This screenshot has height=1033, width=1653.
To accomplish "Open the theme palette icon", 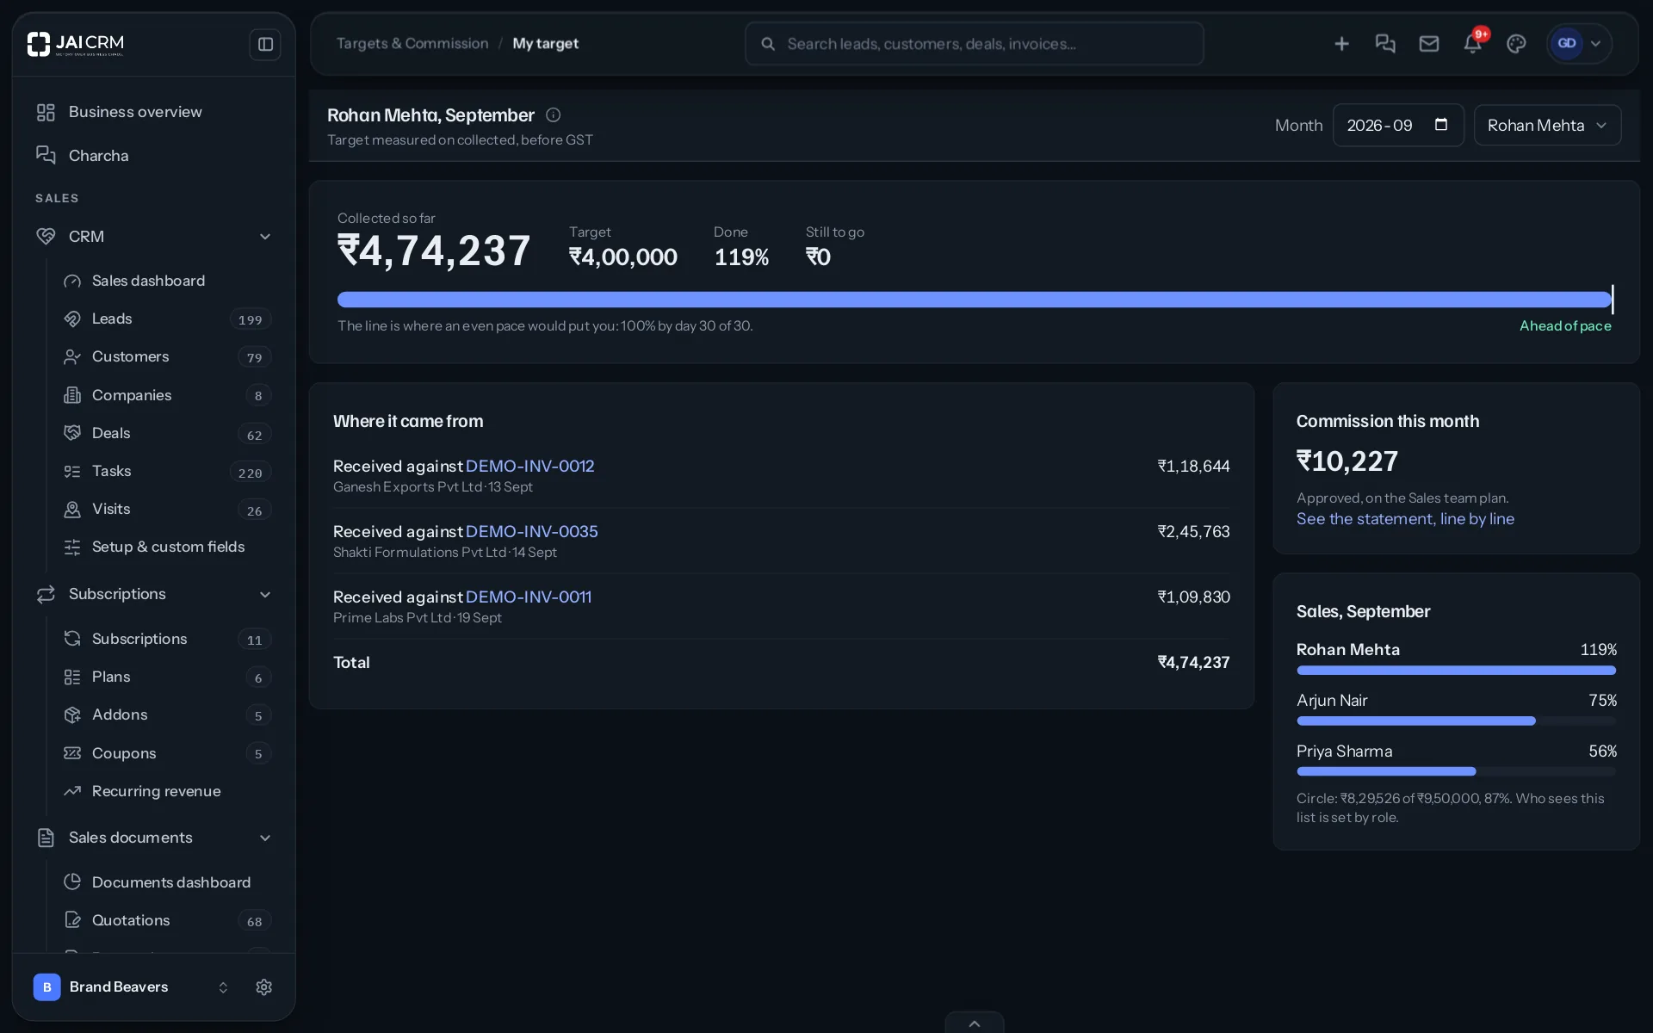I will click(x=1516, y=44).
